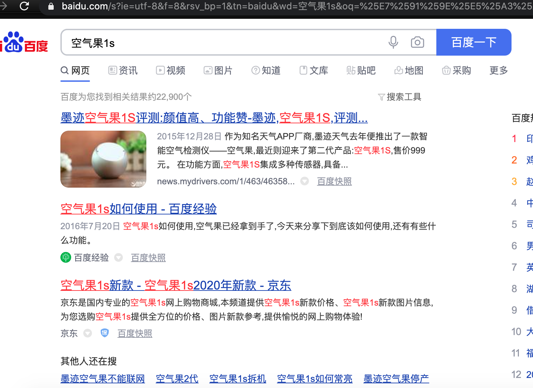This screenshot has height=388, width=533.
Task: Open 百度快照 for 百度经验 result
Action: pos(148,258)
